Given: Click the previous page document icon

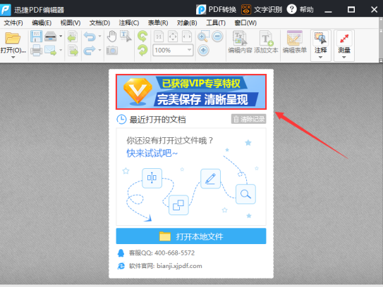Looking at the screenshot, I should pos(73,37).
